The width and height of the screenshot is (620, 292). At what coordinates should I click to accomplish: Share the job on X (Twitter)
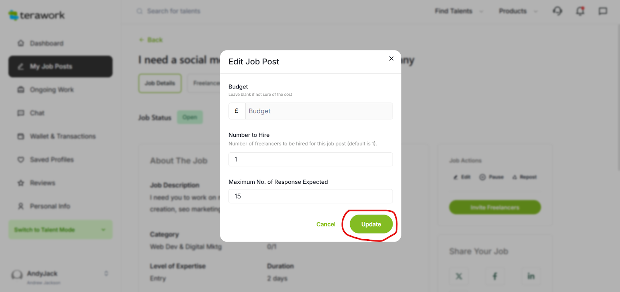(459, 276)
